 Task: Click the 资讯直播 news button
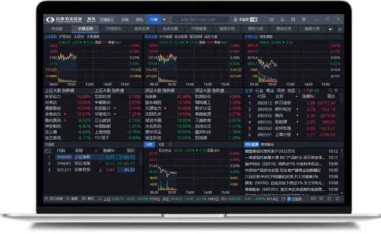click(x=252, y=144)
